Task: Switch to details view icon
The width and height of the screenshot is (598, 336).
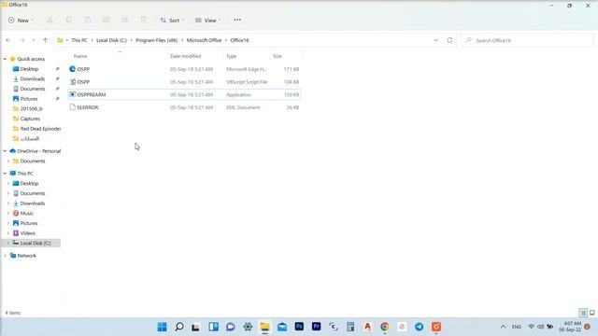Action: tap(583, 313)
